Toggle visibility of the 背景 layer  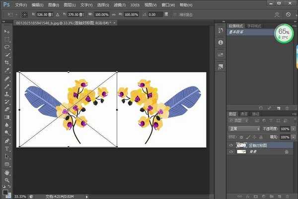[x=231, y=152]
